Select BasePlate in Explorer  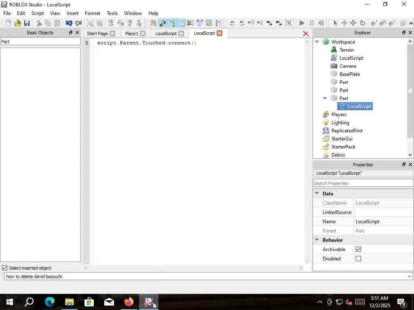(350, 74)
